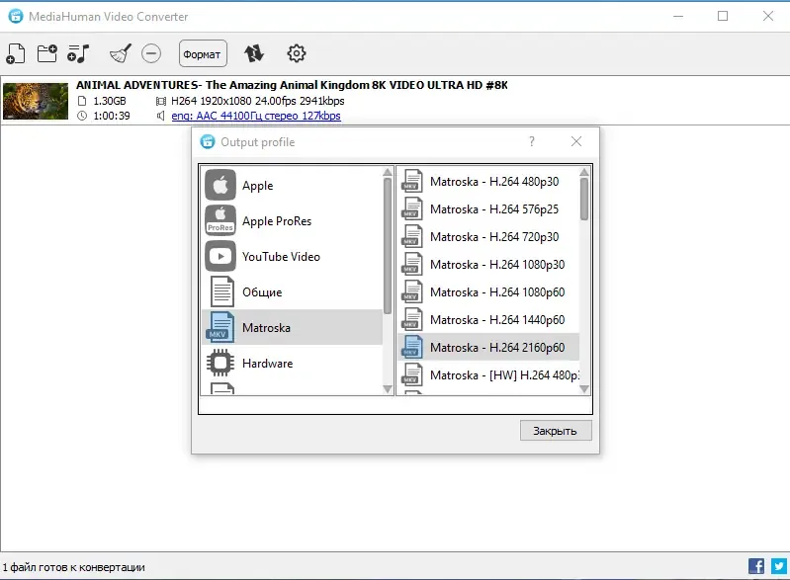Click category list scroll up arrow
Screen dimensions: 790x580
388,172
